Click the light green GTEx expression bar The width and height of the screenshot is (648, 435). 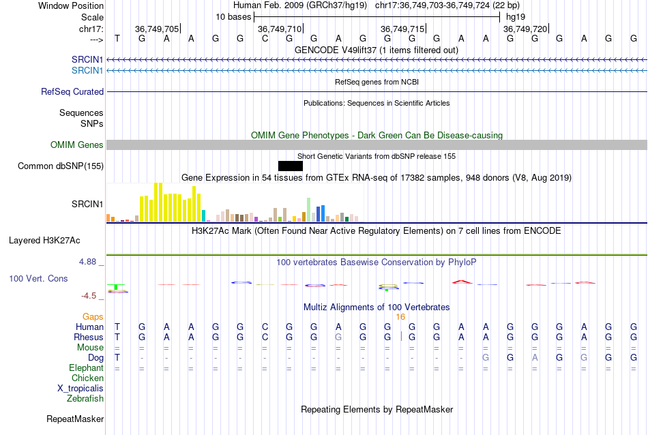tap(309, 210)
